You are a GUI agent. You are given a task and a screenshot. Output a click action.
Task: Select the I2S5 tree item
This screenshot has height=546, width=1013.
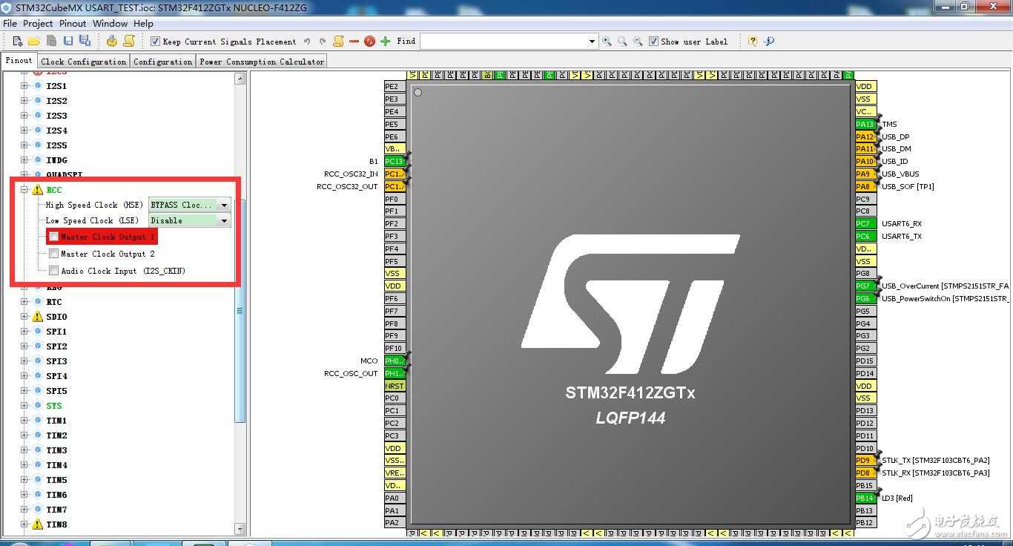tap(56, 145)
